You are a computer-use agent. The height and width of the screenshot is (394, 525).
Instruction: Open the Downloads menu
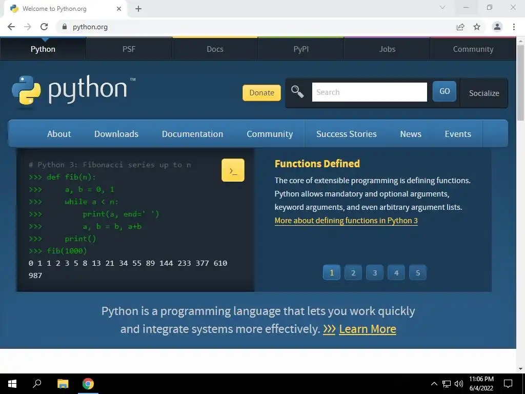pyautogui.click(x=116, y=134)
